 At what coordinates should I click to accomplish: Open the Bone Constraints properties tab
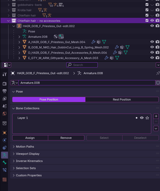[5, 170]
